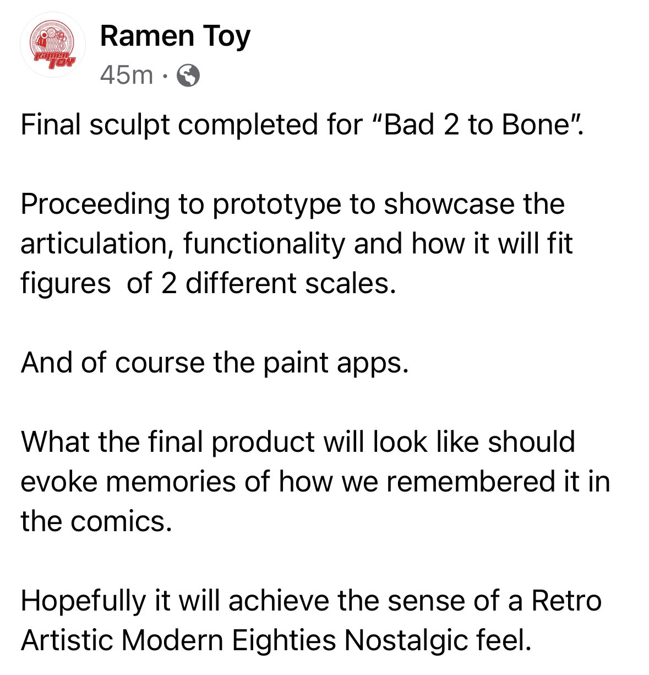Screen dimensions: 649x675
Task: Click the globe public audience icon
Action: tap(188, 75)
